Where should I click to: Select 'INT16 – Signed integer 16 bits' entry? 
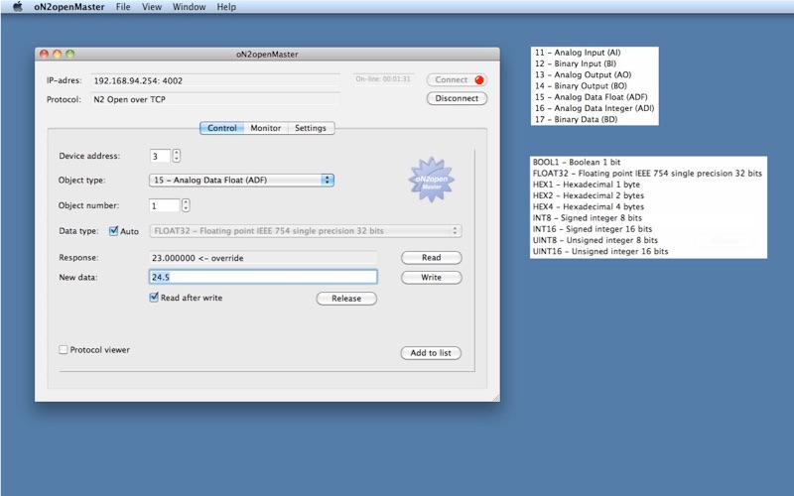point(593,229)
